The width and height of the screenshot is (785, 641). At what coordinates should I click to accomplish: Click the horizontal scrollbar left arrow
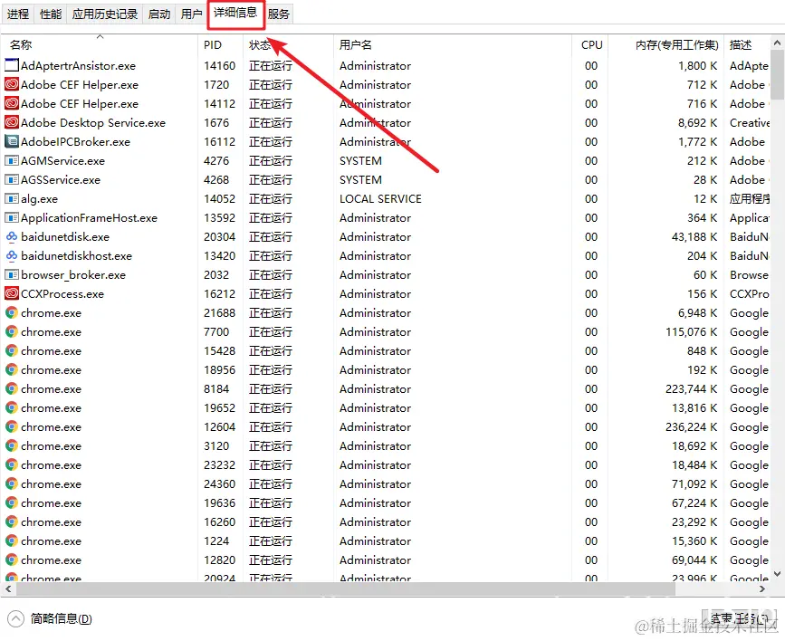pos(8,588)
